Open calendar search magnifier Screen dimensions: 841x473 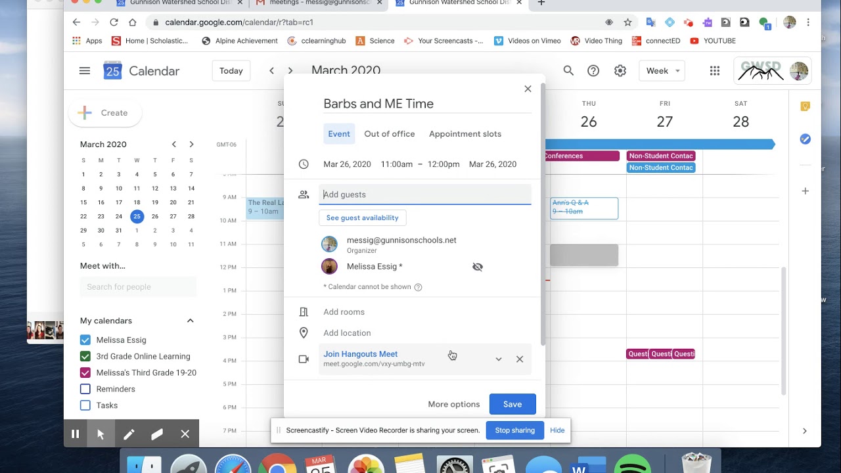click(x=568, y=71)
